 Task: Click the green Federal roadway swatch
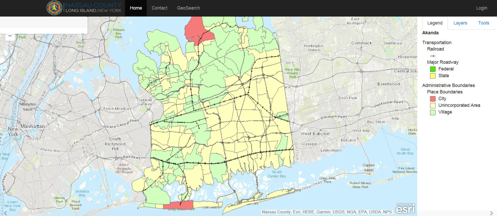(x=433, y=69)
